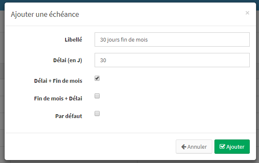The height and width of the screenshot is (163, 259).
Task: Cancel with the Annuler button
Action: coord(194,147)
